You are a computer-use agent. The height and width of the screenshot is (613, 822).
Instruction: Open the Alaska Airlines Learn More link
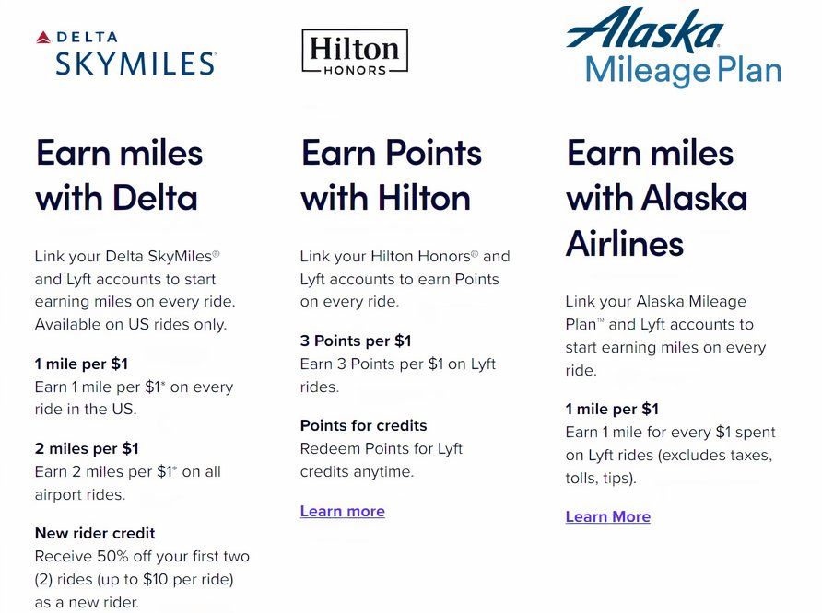608,517
